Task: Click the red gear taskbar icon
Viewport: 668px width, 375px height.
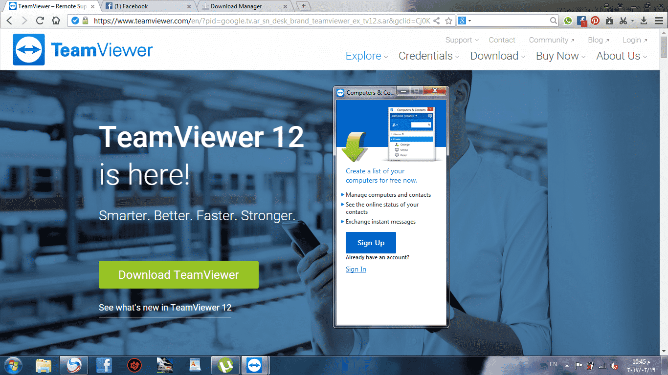Action: (x=134, y=365)
